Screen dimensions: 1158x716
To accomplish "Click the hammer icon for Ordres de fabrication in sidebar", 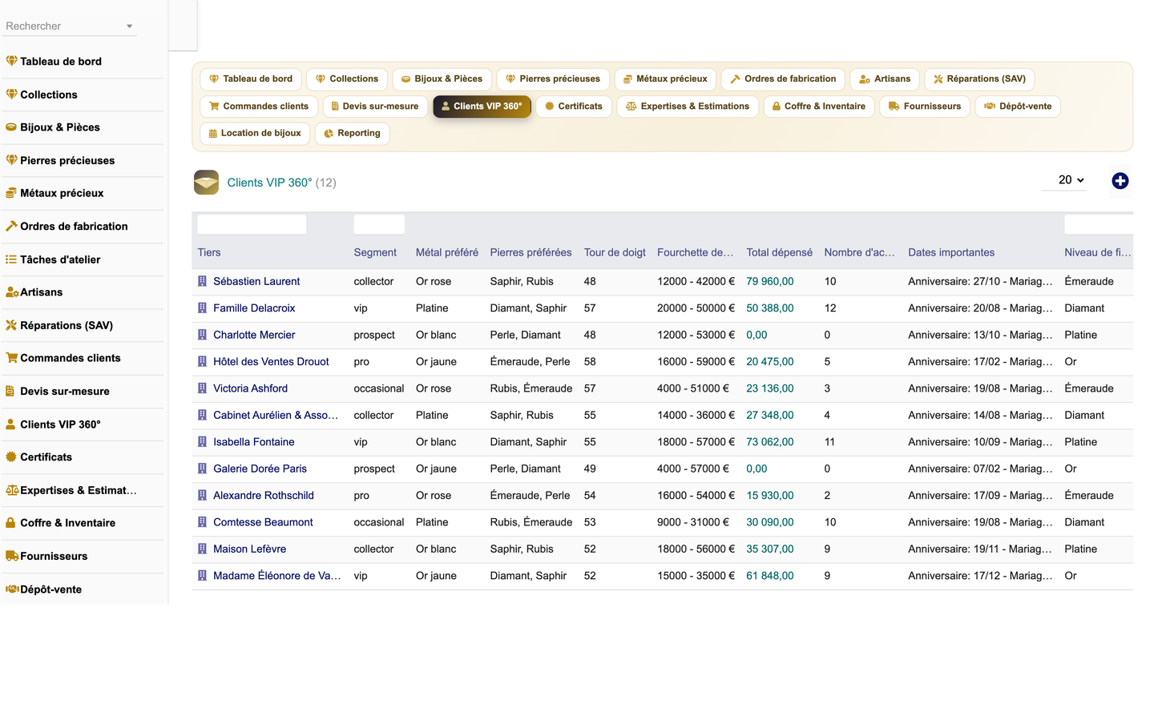I will [x=11, y=226].
